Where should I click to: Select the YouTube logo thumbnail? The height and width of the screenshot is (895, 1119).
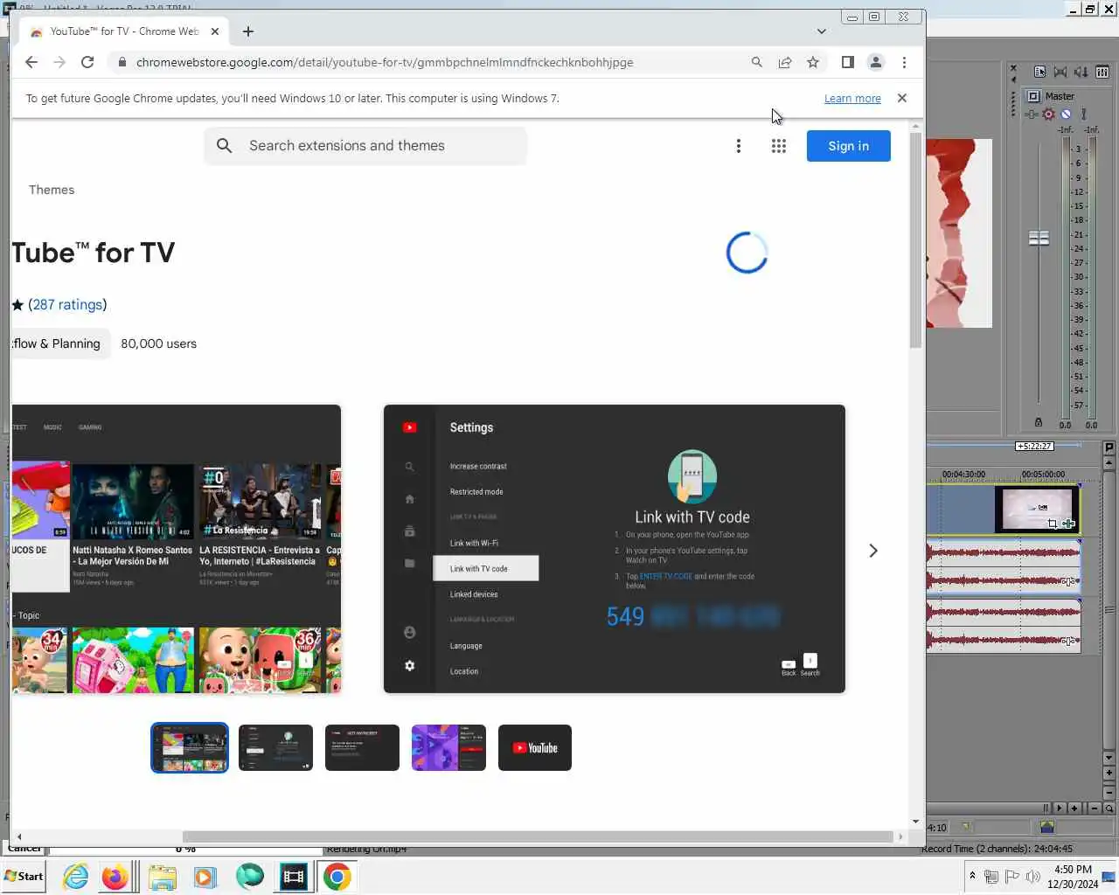(x=535, y=747)
